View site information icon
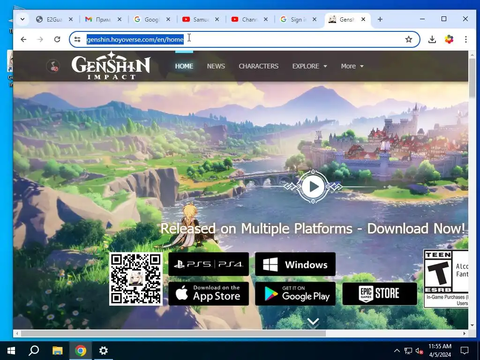The height and width of the screenshot is (360, 480). point(77,39)
